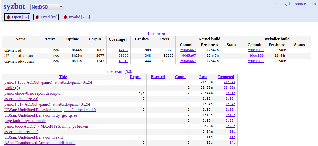Open UBSan bug in compat_43_ttioctl.cold.0
The width and height of the screenshot is (318, 146).
(x=50, y=110)
